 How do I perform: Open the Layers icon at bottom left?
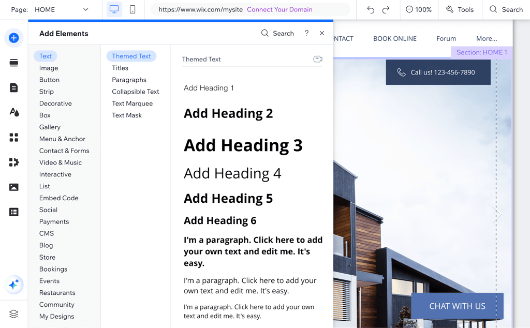click(14, 314)
